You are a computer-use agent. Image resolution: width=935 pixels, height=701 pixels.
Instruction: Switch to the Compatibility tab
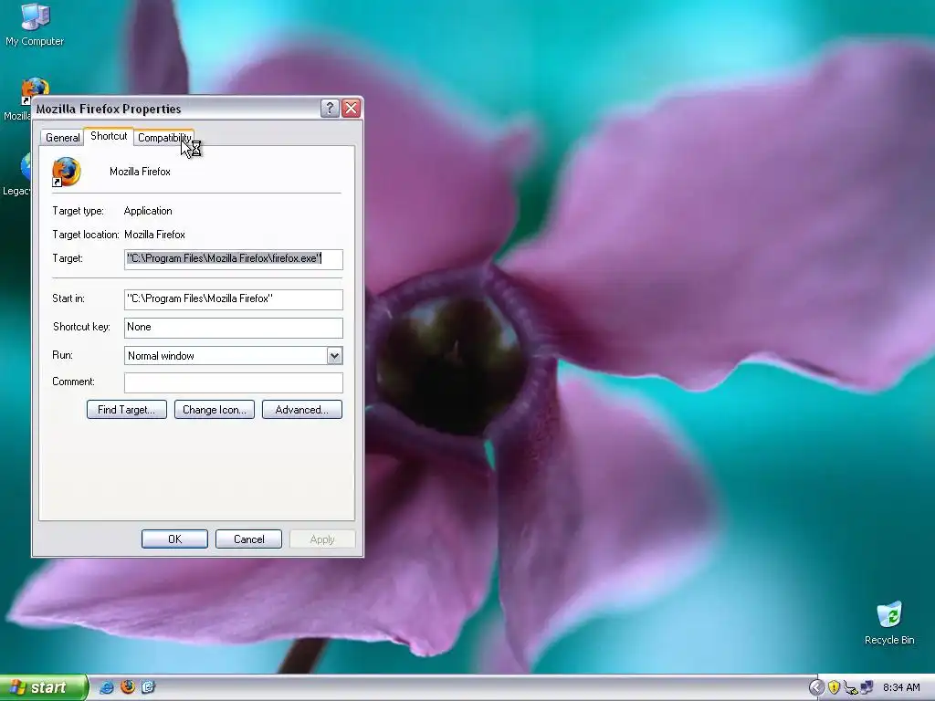coord(164,138)
